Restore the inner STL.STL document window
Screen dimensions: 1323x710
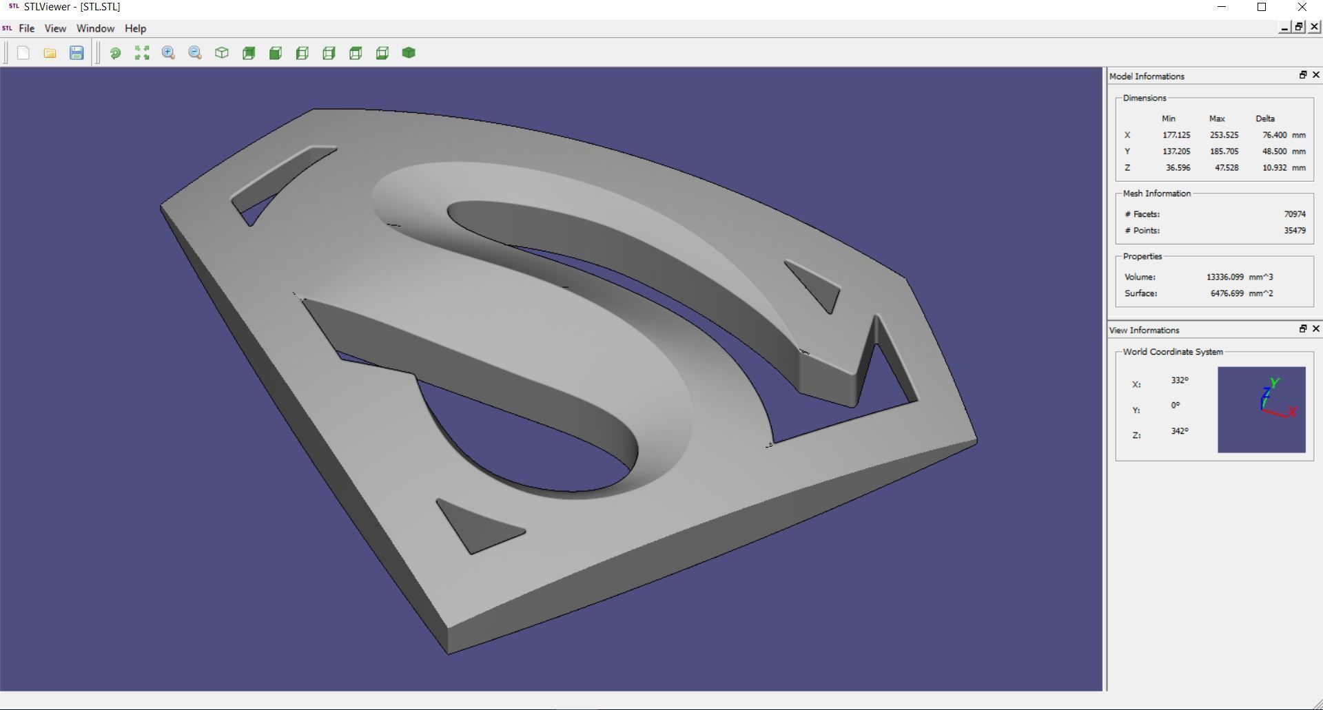[x=1299, y=27]
